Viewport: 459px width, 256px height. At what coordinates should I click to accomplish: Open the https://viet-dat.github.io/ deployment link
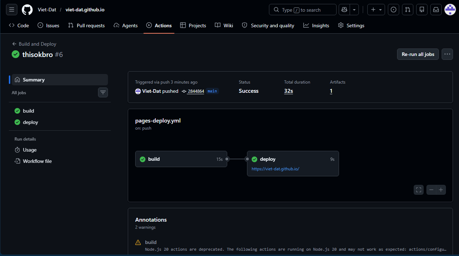275,169
